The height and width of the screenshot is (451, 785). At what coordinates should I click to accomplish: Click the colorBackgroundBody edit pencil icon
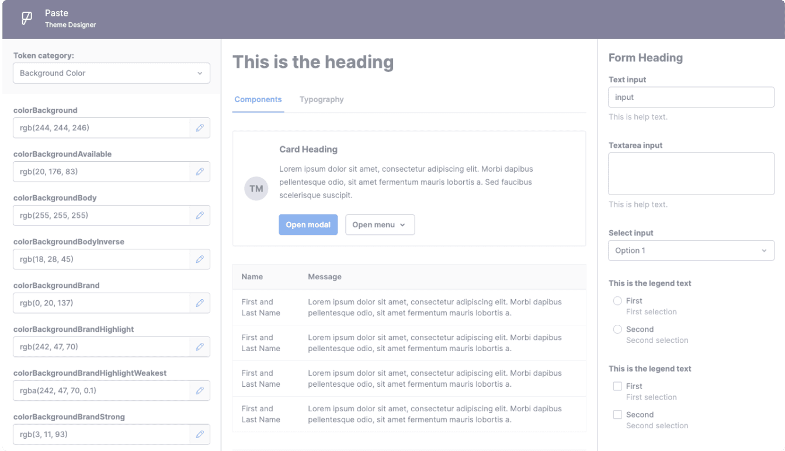click(x=200, y=216)
